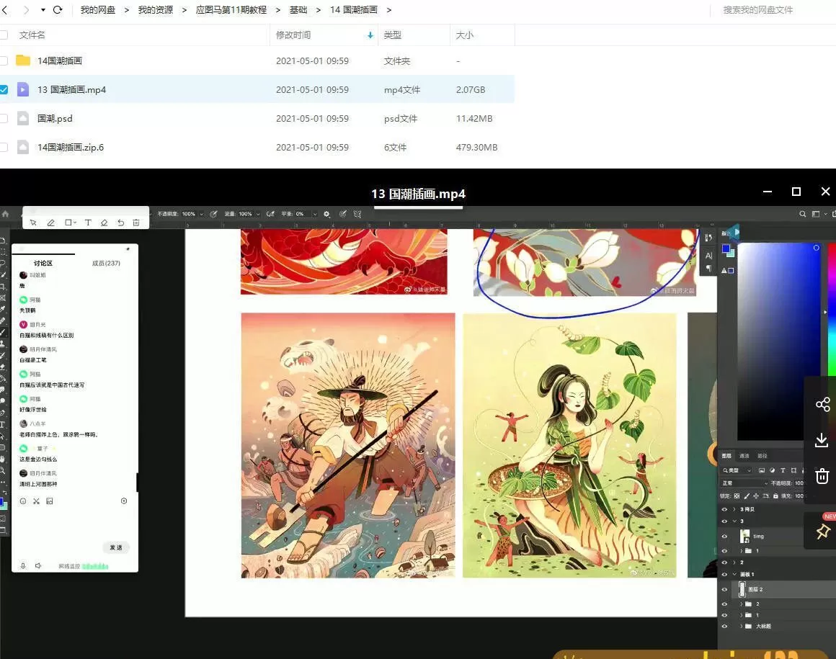This screenshot has width=836, height=659.
Task: Select the text (T) annotation tool
Action: (89, 223)
